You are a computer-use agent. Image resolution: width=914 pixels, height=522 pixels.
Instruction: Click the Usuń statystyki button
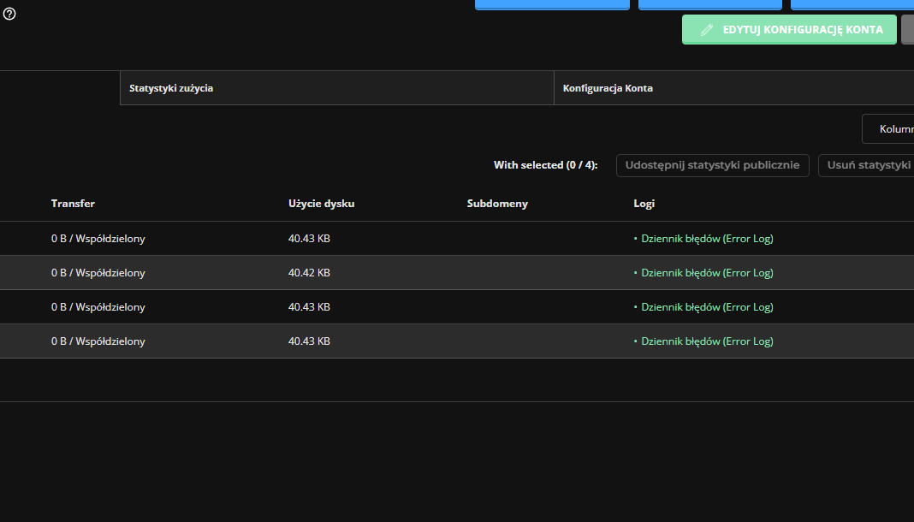point(866,165)
